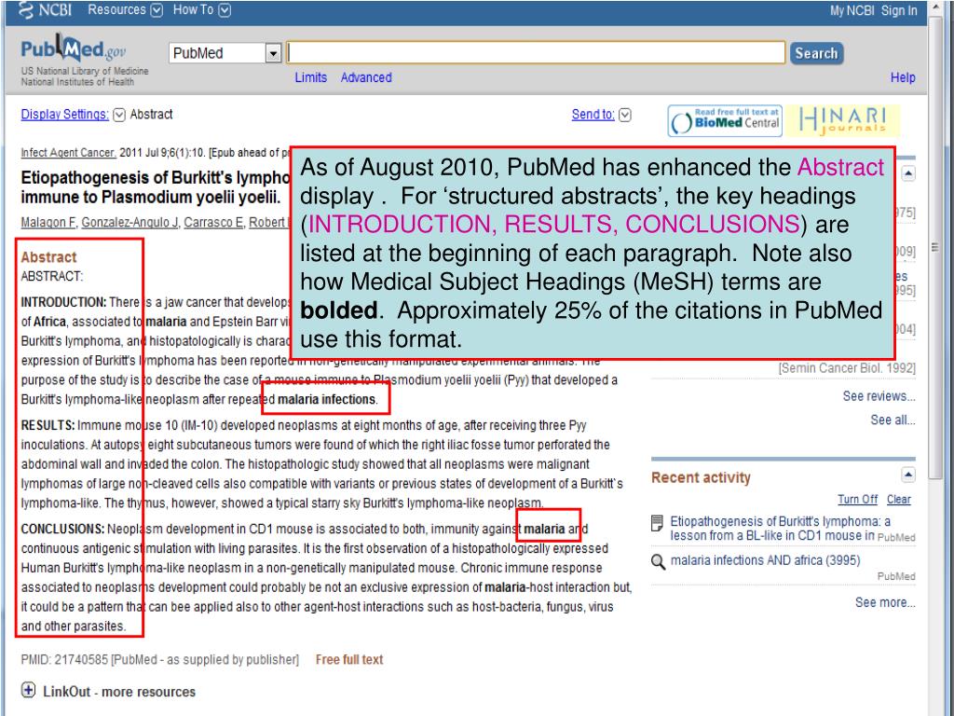Open BioMed Central free full text
The image size is (954, 716).
[725, 120]
